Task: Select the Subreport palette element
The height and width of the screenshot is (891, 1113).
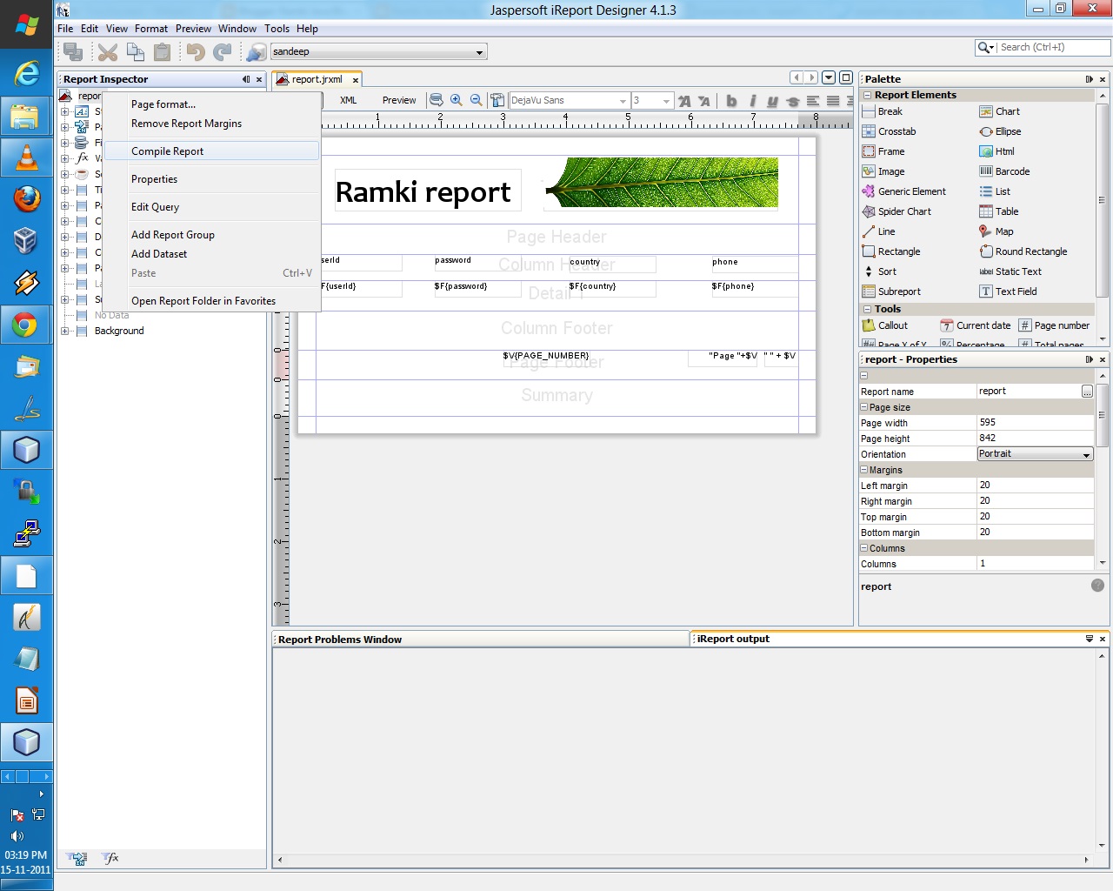Action: click(891, 291)
